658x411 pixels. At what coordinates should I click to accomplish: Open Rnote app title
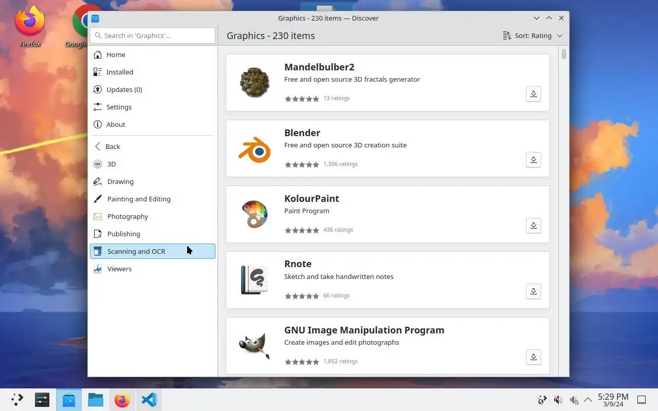coord(298,264)
